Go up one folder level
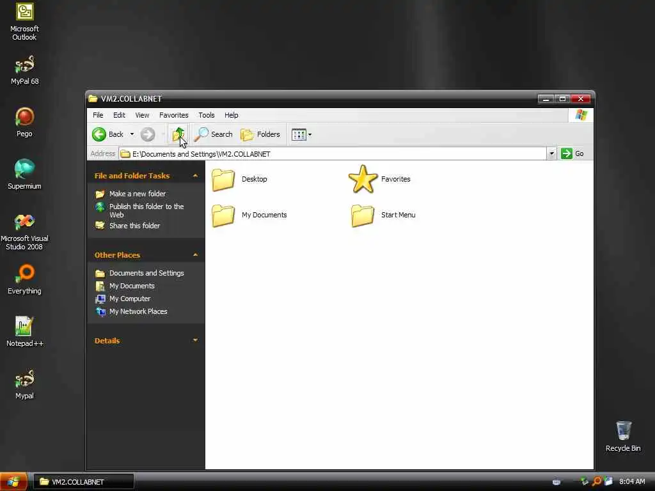This screenshot has height=491, width=655. tap(179, 134)
